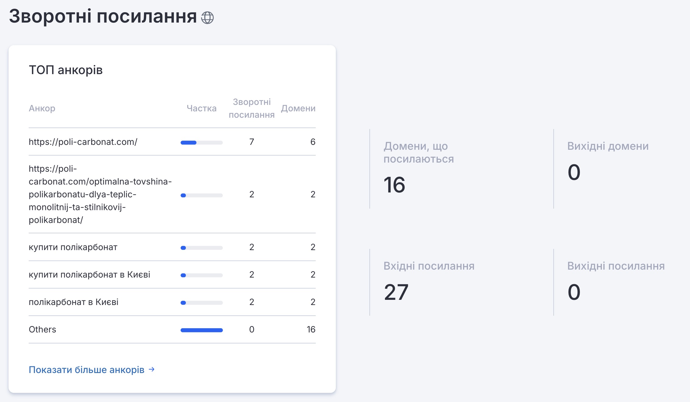
Task: Click the ТОП анкорів card title
Action: [x=66, y=70]
